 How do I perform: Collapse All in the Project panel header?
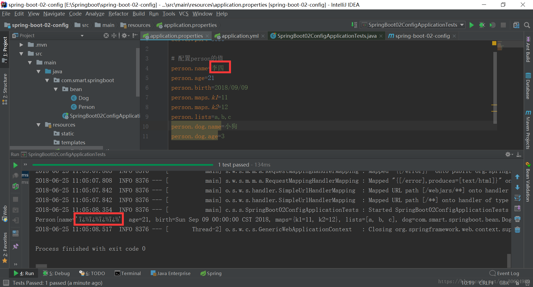point(114,36)
